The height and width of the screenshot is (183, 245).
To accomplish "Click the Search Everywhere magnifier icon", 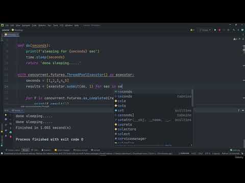I will click(x=234, y=30).
